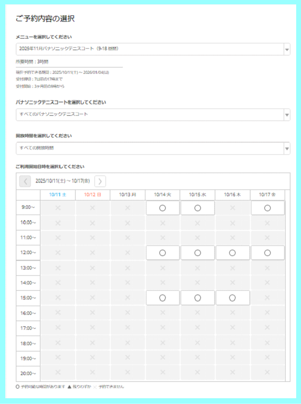The height and width of the screenshot is (404, 301).
Task: Click unavailable 10:00 slot on 10/11 Saturday
Action: click(58, 223)
